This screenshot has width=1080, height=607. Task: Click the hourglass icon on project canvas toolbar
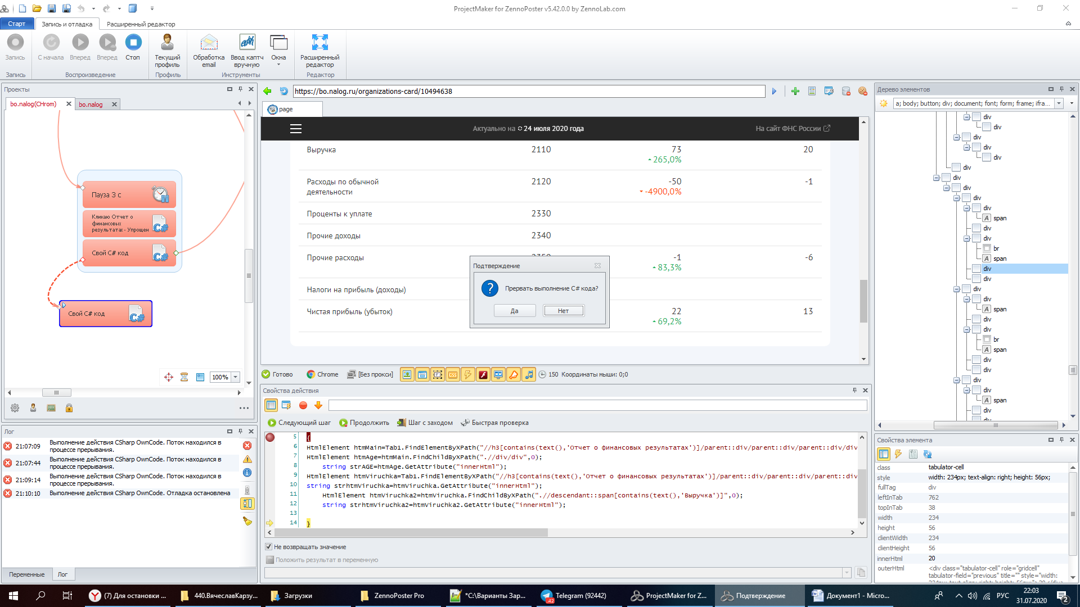click(x=184, y=377)
